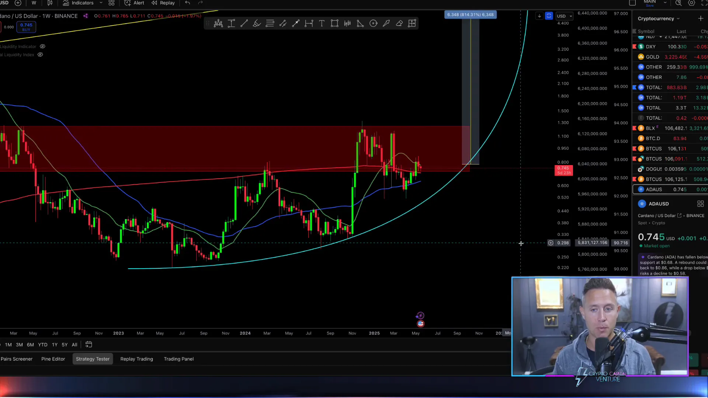Undo the last chart action
This screenshot has width=708, height=398.
coord(187,3)
